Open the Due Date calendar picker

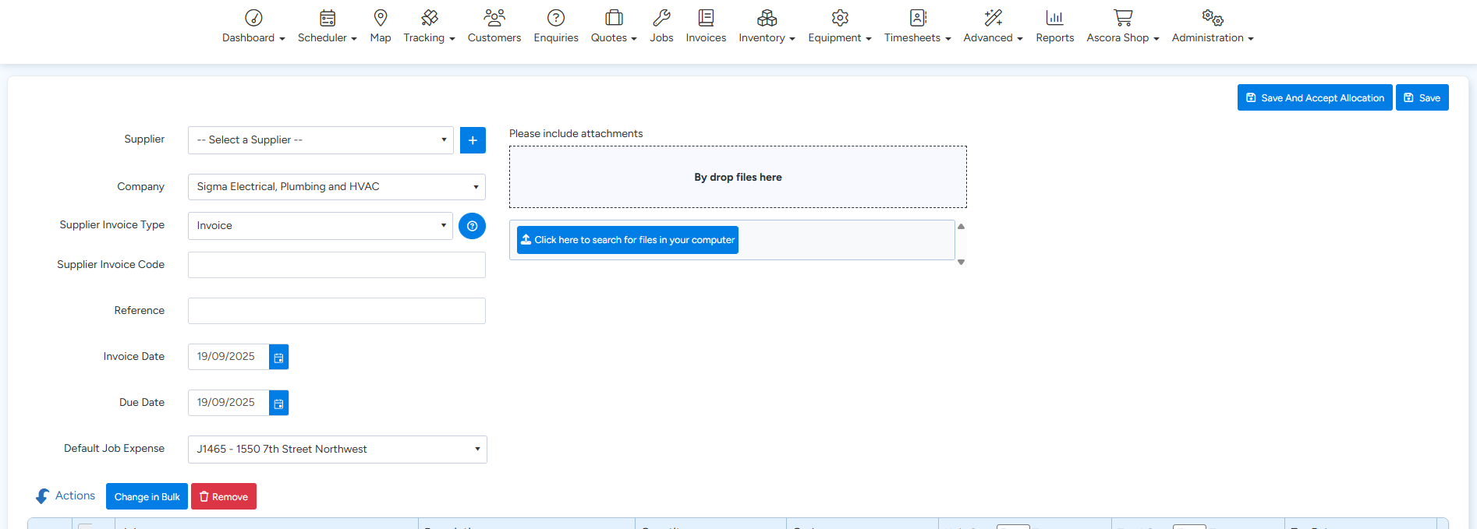278,403
